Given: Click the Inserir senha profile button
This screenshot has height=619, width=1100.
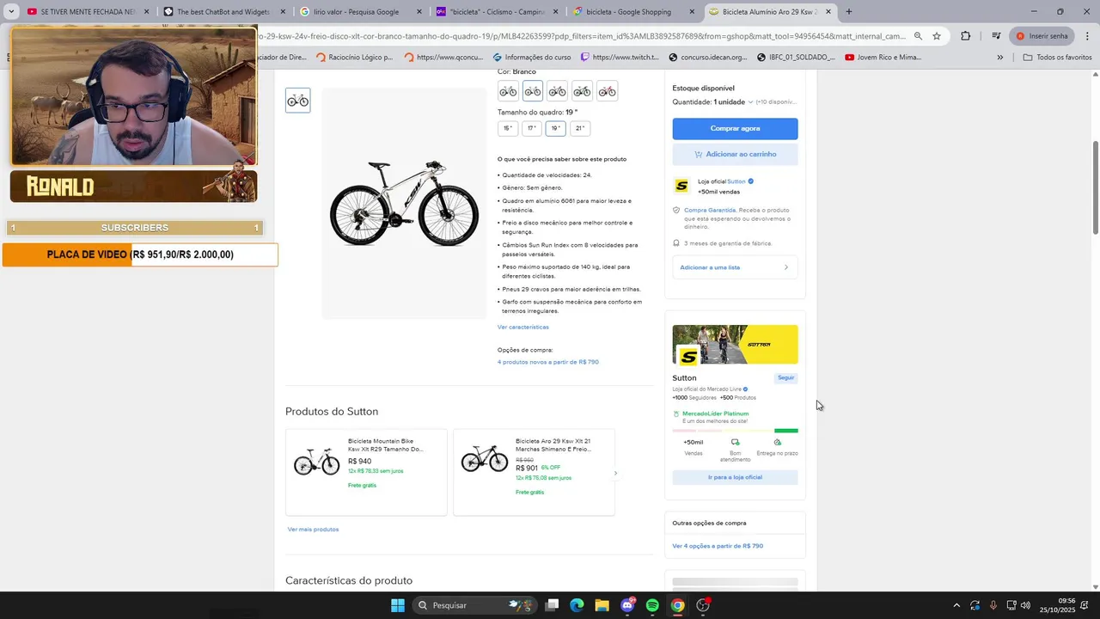Looking at the screenshot, I should [x=1042, y=36].
